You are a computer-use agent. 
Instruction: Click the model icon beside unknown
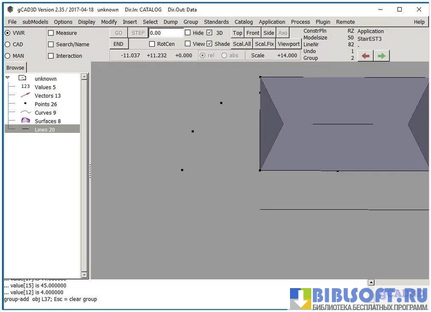pyautogui.click(x=22, y=78)
